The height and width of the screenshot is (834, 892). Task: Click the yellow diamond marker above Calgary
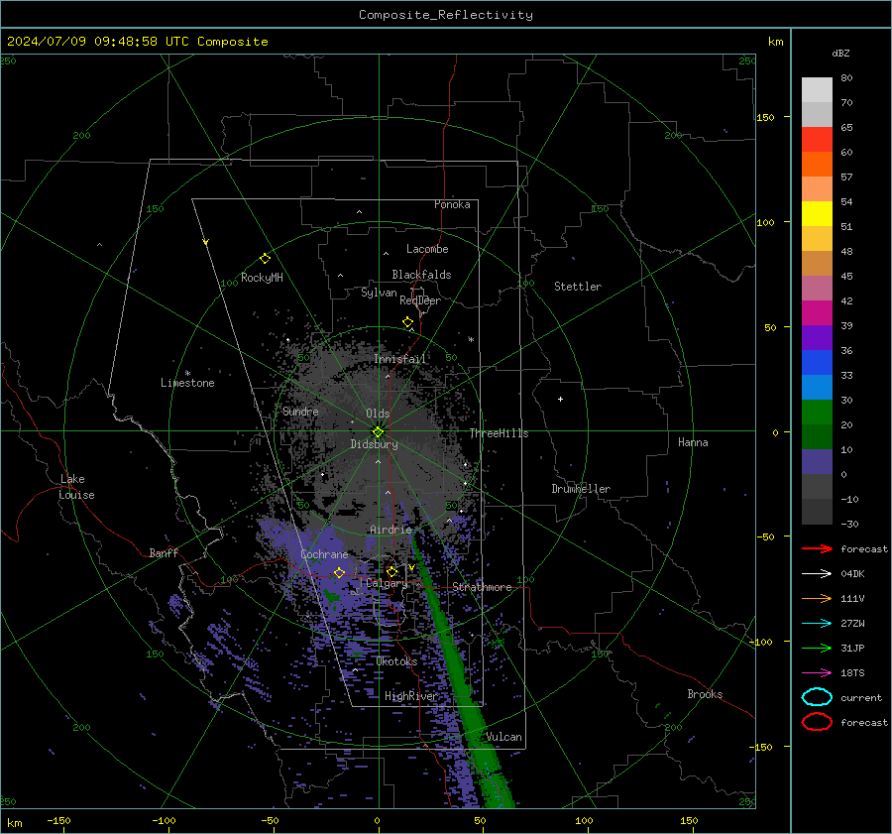pyautogui.click(x=391, y=571)
